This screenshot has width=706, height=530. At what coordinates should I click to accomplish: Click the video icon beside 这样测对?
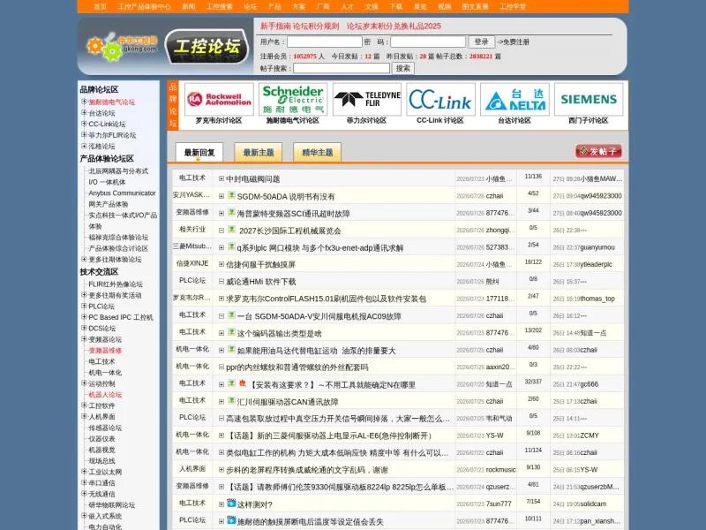point(231,503)
